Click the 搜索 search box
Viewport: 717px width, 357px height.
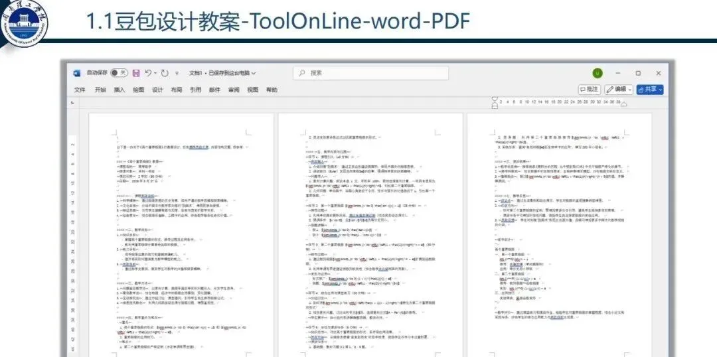point(371,73)
